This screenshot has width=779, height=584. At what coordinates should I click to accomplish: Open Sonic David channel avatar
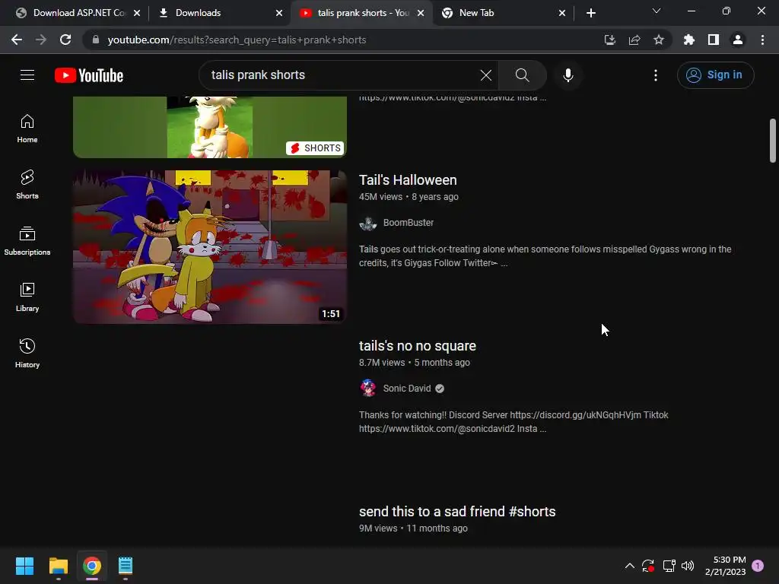point(368,389)
